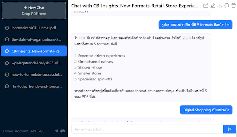Screen dimensions: 237x137
Task: Click the reset chat circular icon
Action: (x=227, y=6)
